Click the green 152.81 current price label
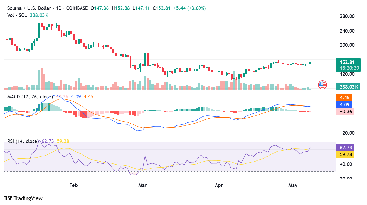 (x=349, y=62)
